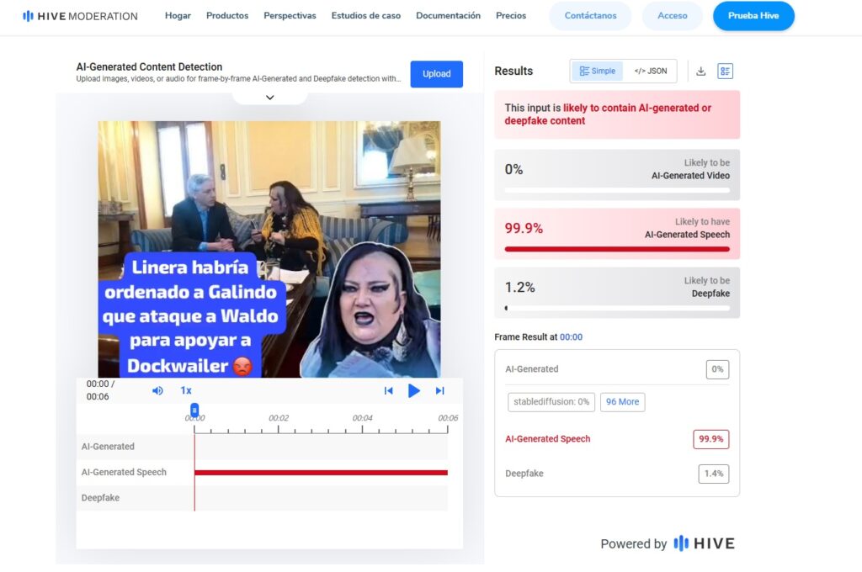Change the 1x playback speed
This screenshot has width=862, height=572.
tap(186, 390)
